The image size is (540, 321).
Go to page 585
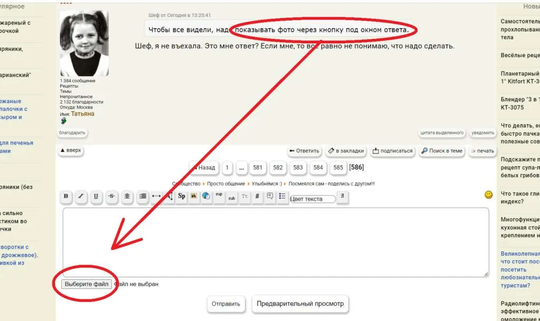coord(338,167)
